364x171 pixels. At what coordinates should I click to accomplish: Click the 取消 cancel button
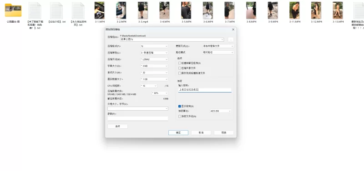pos(201,132)
